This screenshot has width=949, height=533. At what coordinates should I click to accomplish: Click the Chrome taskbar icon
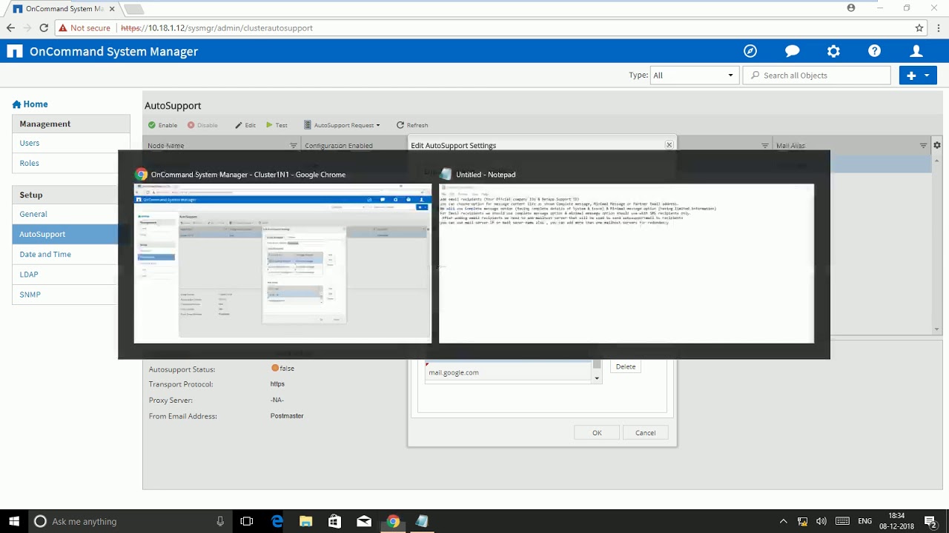click(393, 521)
